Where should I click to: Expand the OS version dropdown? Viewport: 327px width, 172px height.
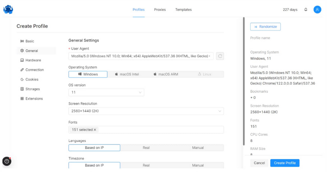click(x=106, y=92)
